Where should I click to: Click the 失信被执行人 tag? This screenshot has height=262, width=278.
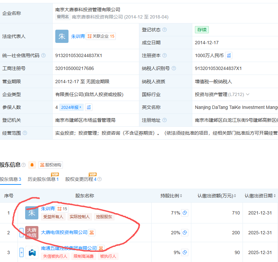coord(55,256)
